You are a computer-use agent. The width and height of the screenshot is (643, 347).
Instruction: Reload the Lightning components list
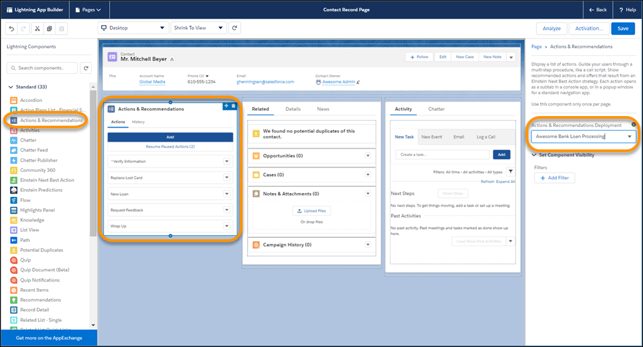pos(86,68)
